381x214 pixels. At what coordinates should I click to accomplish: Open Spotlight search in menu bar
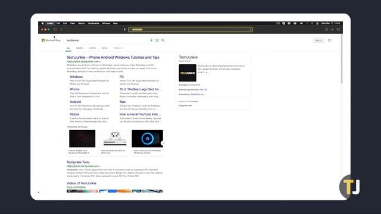312,23
